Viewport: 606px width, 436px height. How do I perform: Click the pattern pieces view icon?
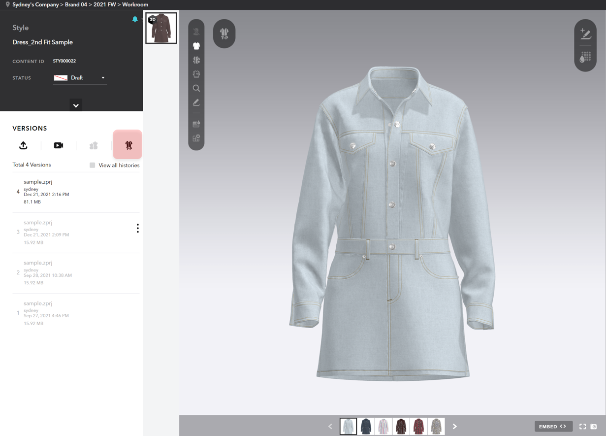tap(196, 60)
